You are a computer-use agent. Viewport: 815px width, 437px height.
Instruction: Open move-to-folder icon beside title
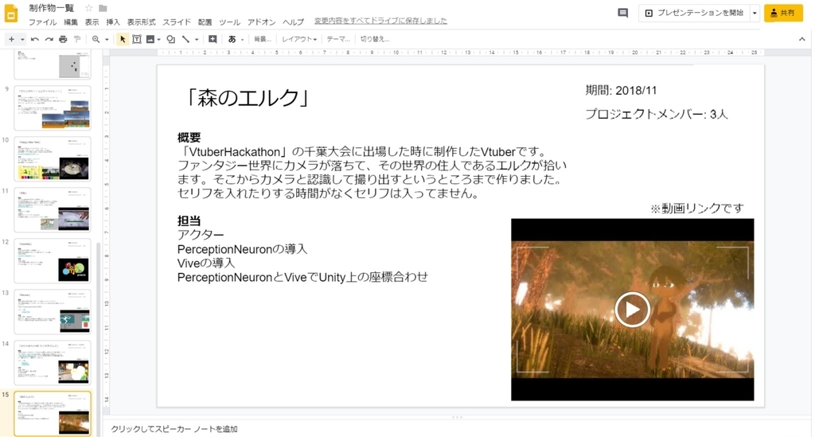(103, 8)
